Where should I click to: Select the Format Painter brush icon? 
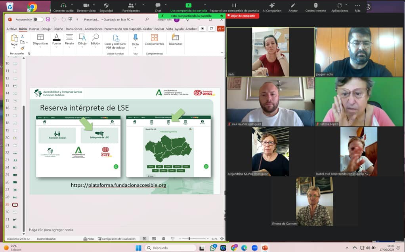coord(23,48)
